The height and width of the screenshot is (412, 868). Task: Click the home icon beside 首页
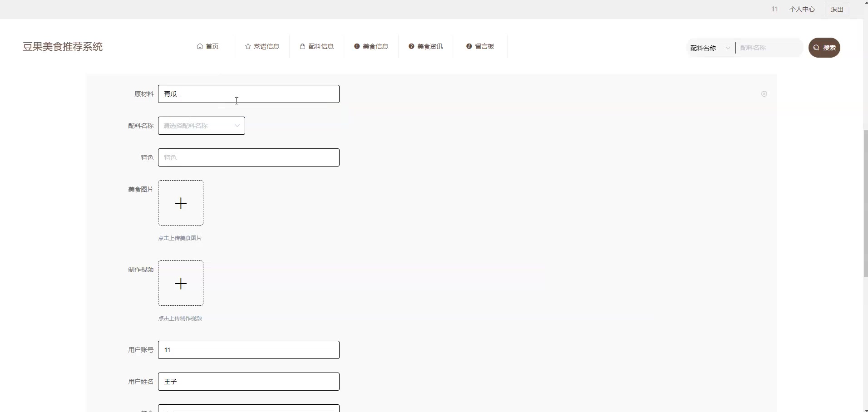(200, 46)
